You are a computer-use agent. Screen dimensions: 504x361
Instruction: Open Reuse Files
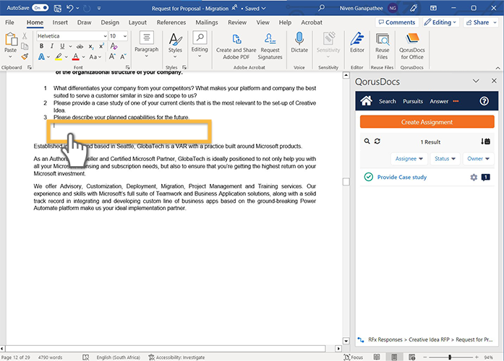point(383,46)
